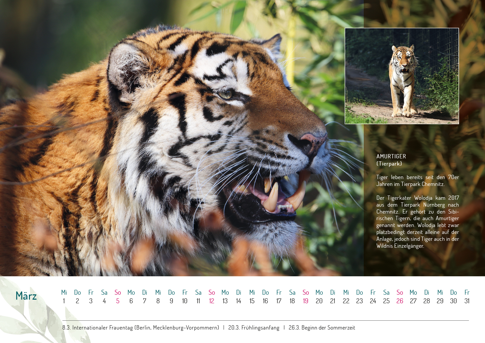Click the date 23 in the calendar
485x343 pixels.
click(359, 301)
